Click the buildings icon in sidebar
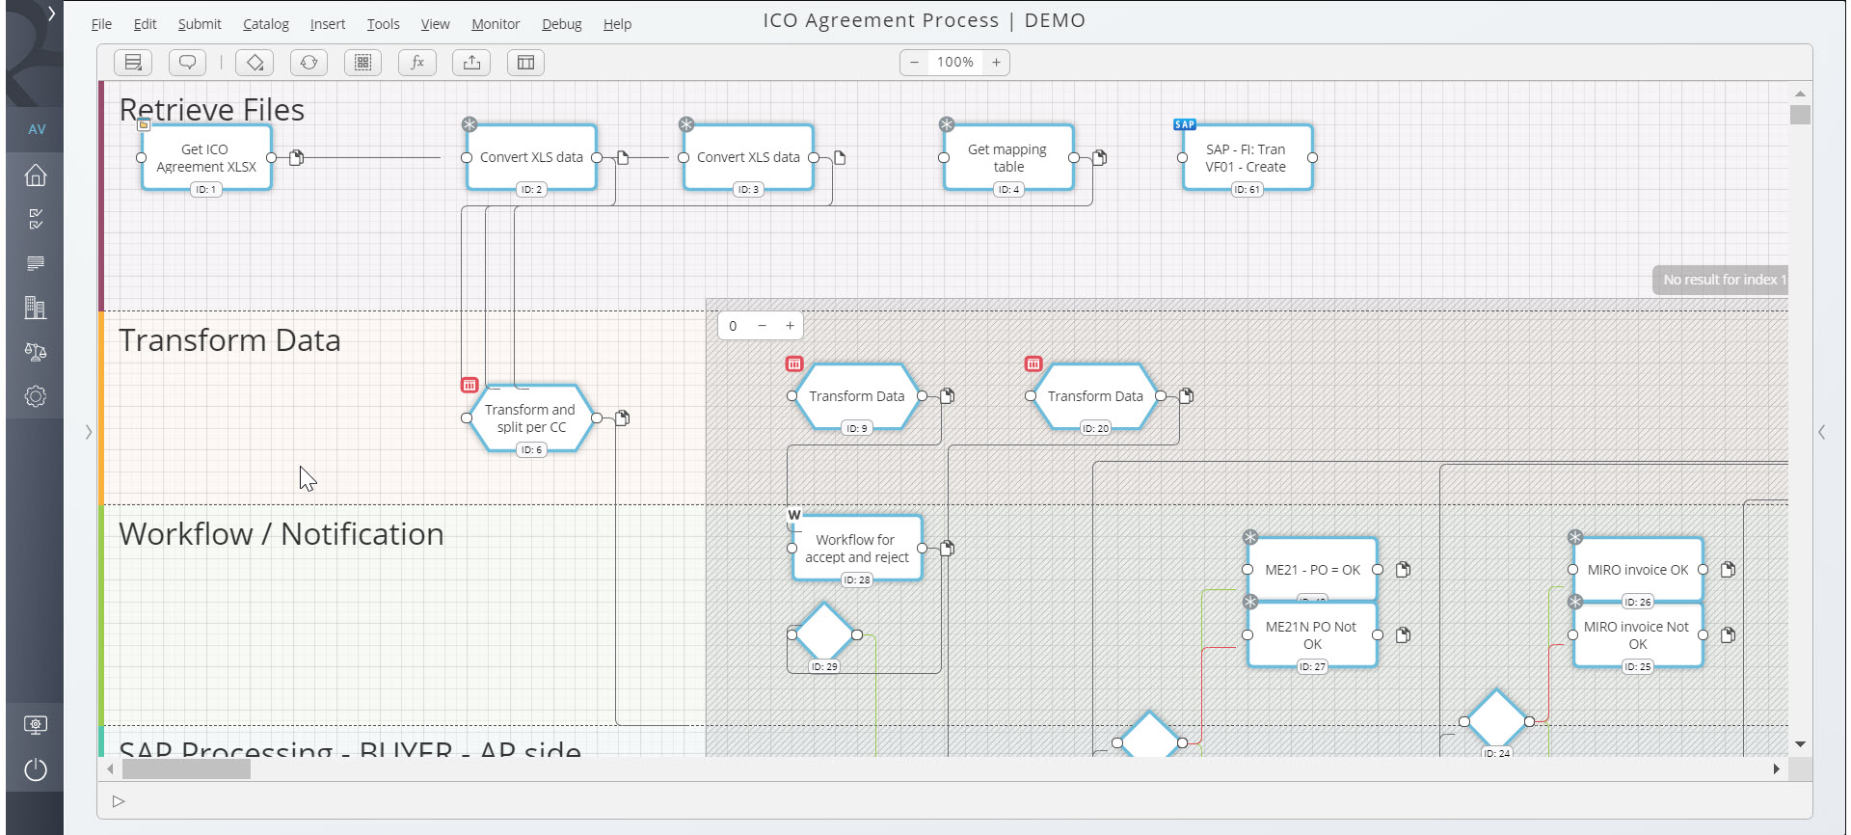The width and height of the screenshot is (1851, 835). click(36, 308)
